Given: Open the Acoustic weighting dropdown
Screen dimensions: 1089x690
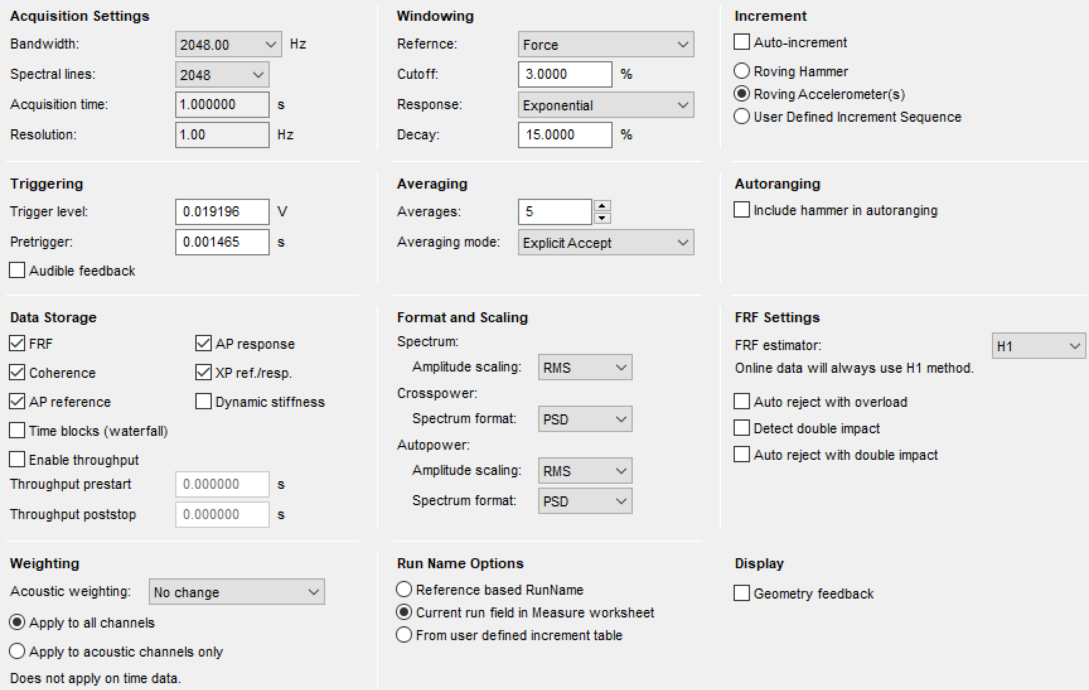Looking at the screenshot, I should (236, 592).
